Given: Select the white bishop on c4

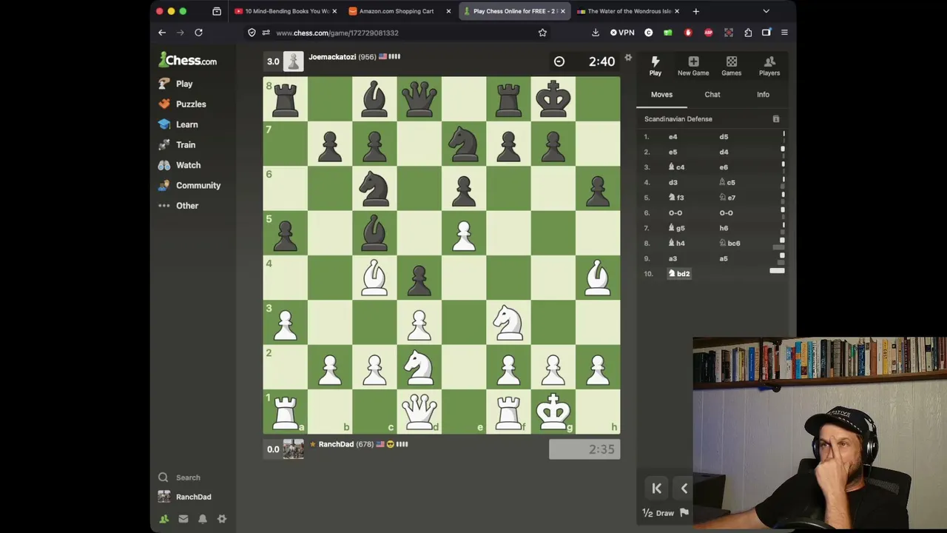Looking at the screenshot, I should coord(375,277).
